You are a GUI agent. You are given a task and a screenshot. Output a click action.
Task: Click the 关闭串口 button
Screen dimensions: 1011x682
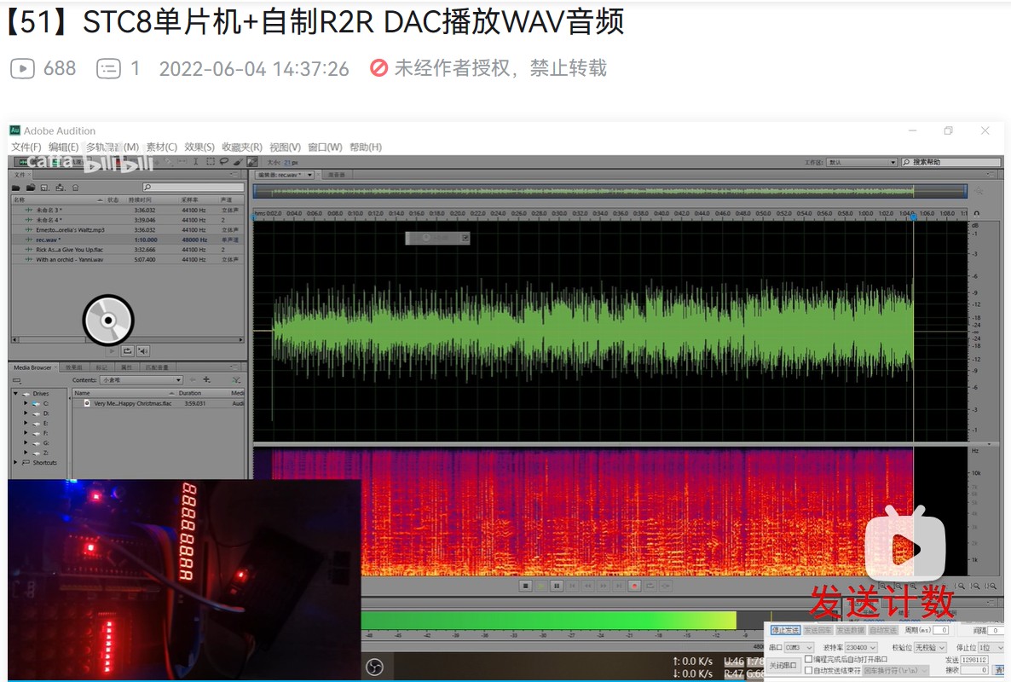pos(783,665)
